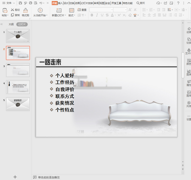Click the notes area '单击此处添加备注'
The width and height of the screenshot is (191, 180).
(49, 177)
